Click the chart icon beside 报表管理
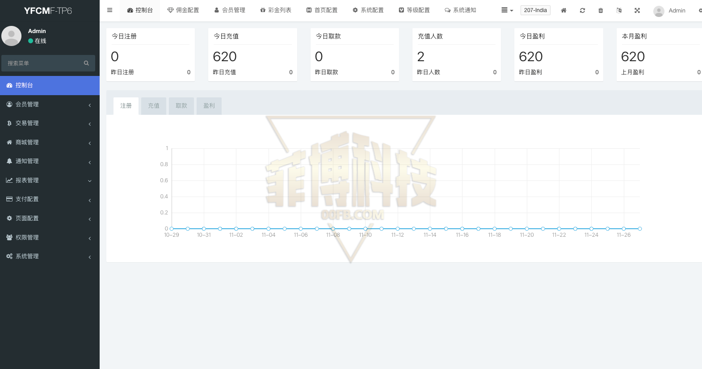 pyautogui.click(x=9, y=180)
